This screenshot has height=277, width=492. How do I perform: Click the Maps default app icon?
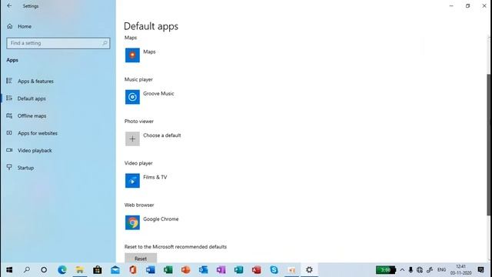pyautogui.click(x=132, y=55)
